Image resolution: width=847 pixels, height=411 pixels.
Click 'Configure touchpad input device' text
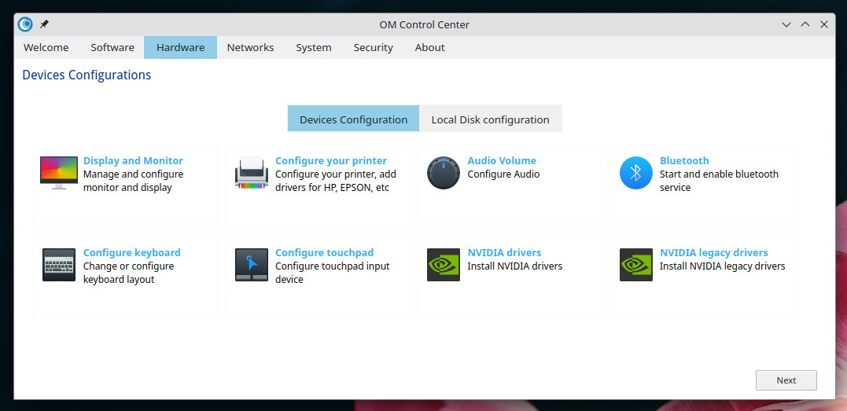point(332,273)
